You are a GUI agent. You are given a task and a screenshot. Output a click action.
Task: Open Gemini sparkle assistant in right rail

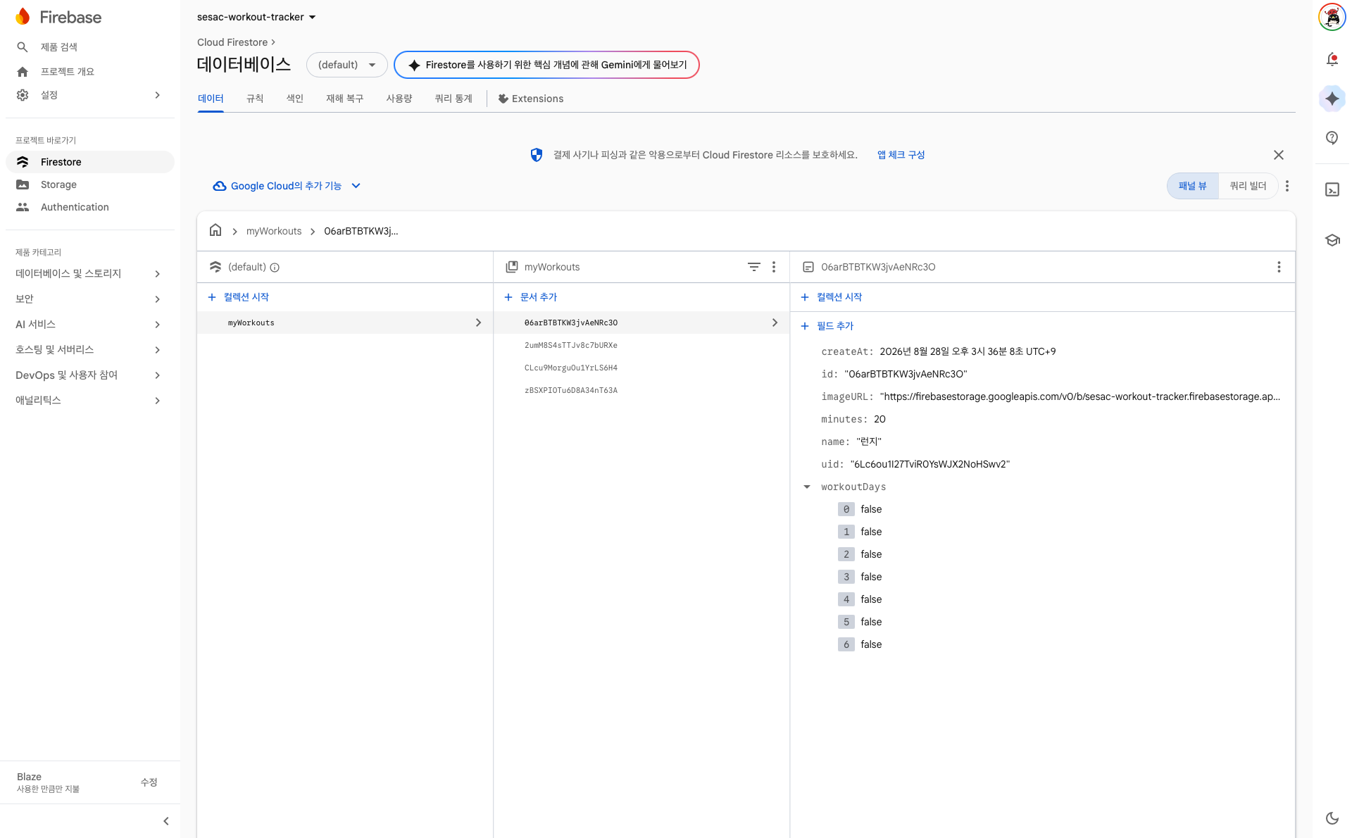tap(1332, 99)
